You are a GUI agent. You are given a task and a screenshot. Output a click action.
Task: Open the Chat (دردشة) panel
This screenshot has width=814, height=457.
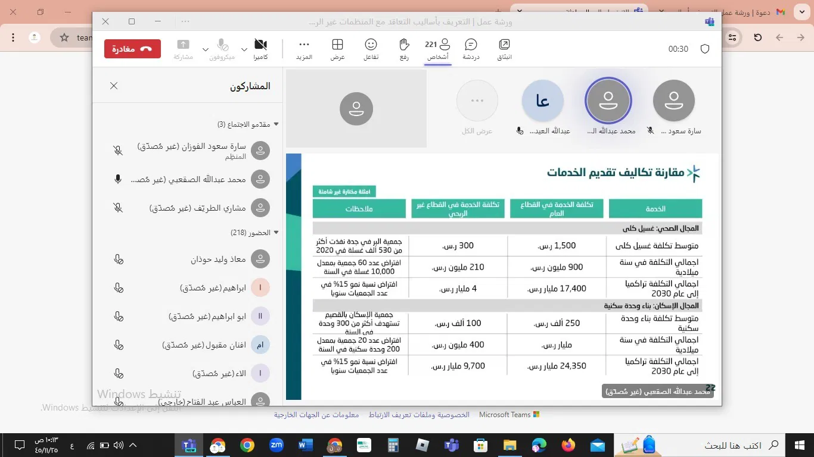(471, 49)
